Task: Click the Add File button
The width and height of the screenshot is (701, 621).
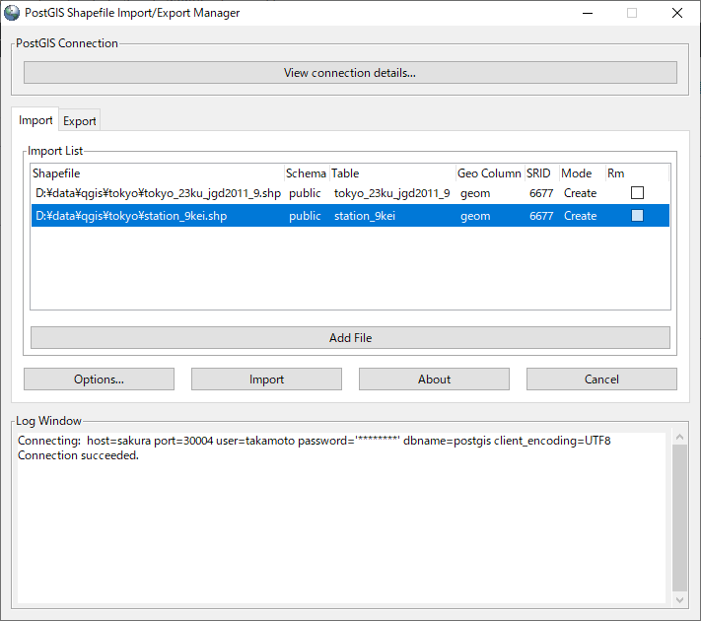Action: coord(350,337)
